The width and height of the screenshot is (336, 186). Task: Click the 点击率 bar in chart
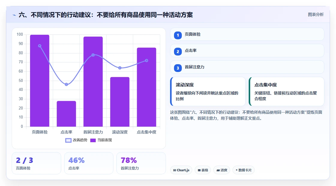coord(66,114)
